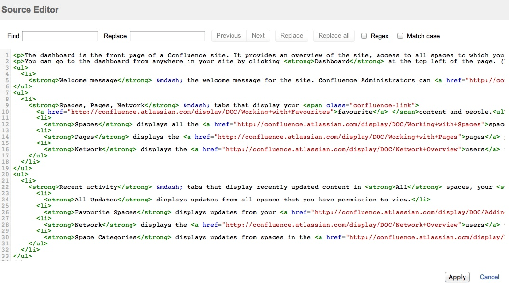
Task: Click the Replace all button
Action: (334, 35)
